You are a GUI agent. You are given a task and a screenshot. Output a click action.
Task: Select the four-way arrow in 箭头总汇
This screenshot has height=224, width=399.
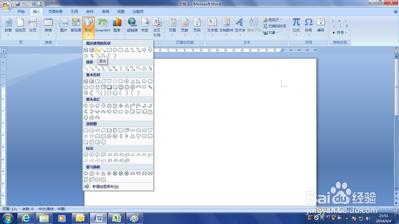pos(121,106)
